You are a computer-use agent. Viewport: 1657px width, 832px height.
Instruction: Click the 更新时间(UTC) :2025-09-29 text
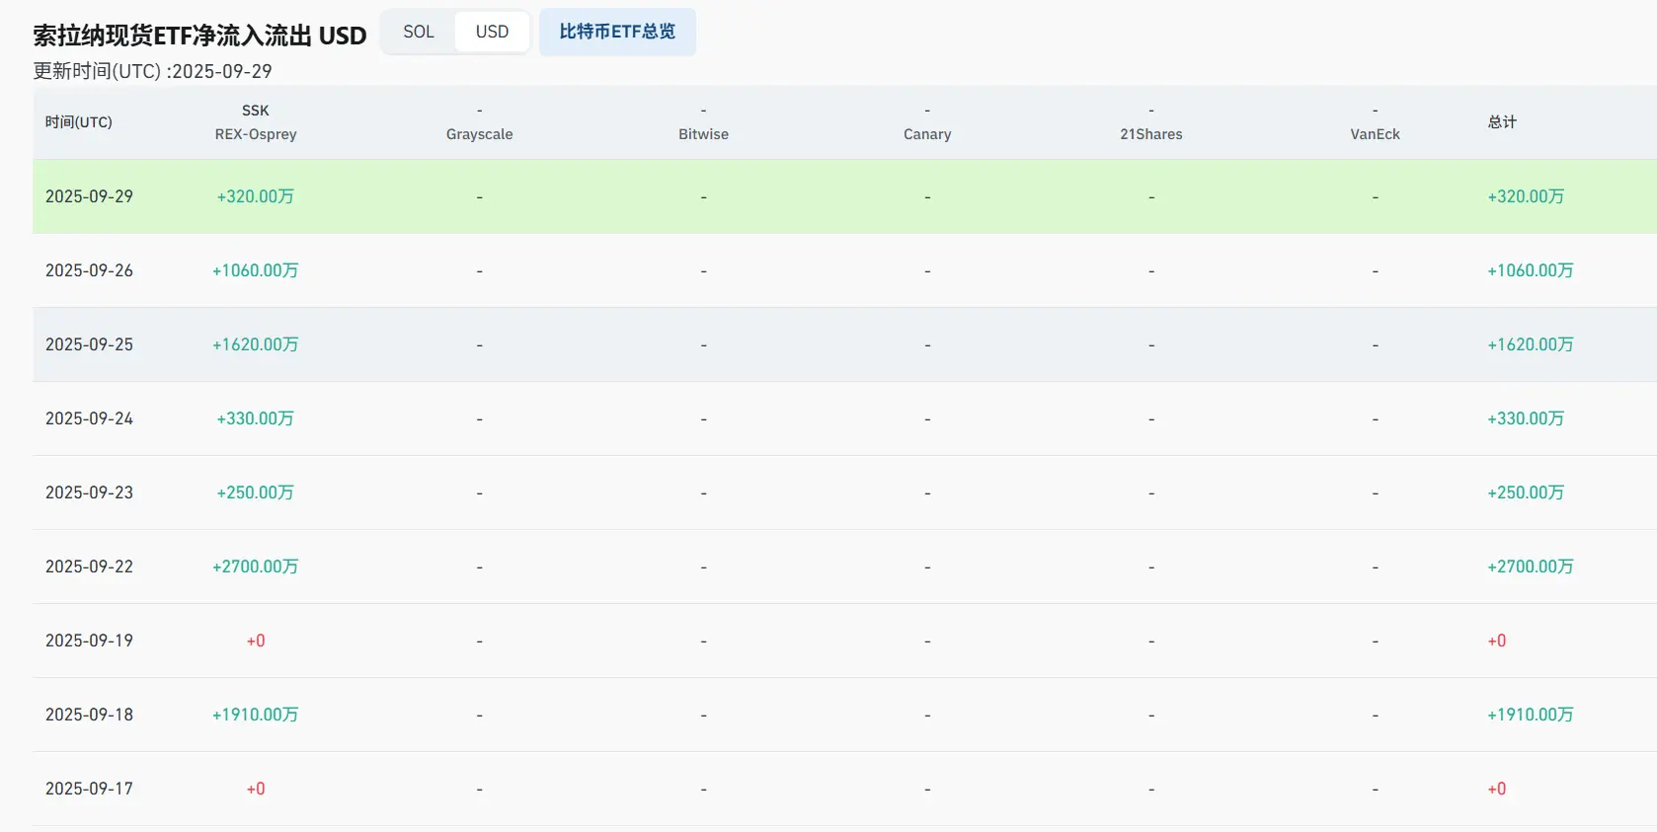click(152, 71)
